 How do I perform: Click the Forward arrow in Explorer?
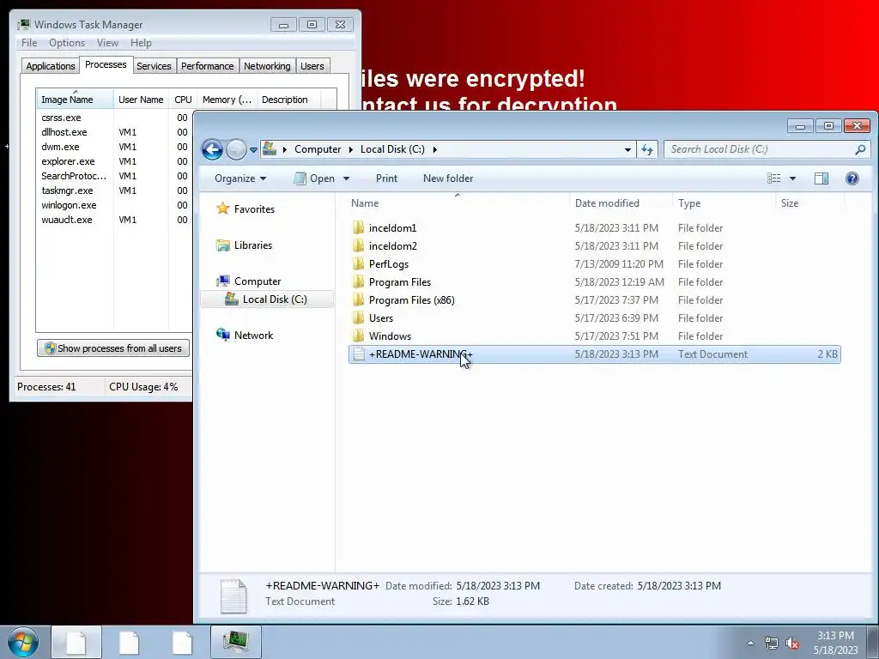pos(237,149)
